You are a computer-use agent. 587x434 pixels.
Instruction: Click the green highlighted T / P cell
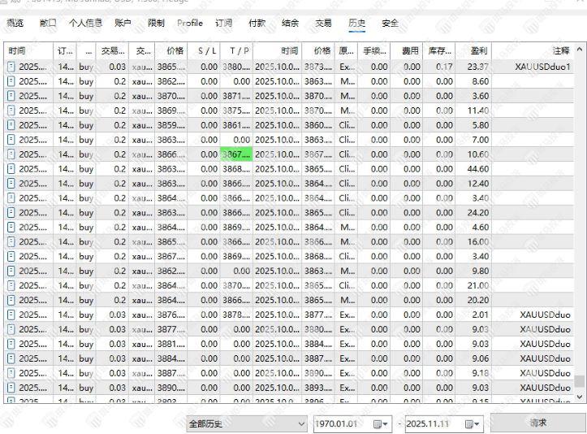pos(236,154)
